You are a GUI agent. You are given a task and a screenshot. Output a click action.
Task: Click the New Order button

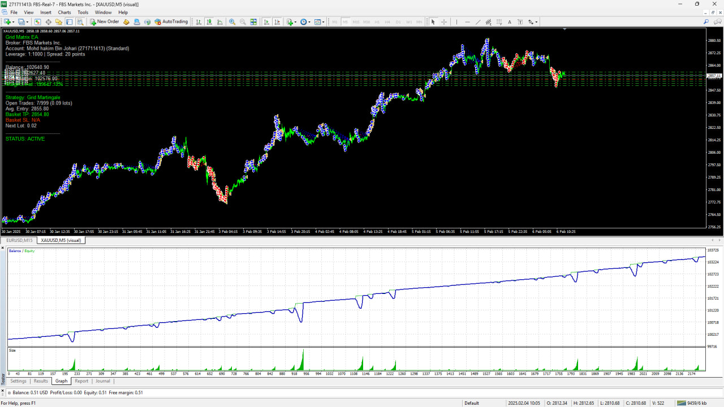point(105,22)
